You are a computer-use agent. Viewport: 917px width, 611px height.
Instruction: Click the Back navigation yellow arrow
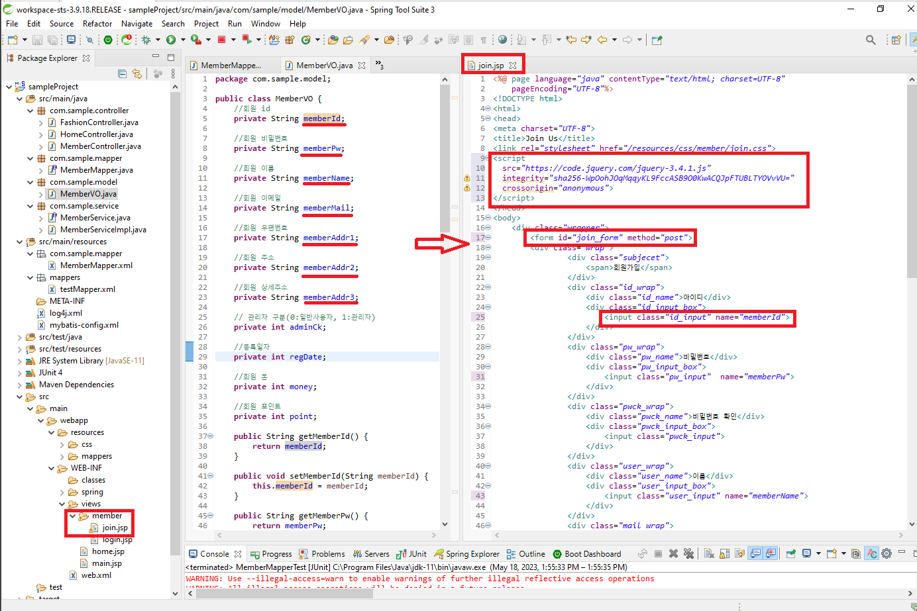point(602,40)
